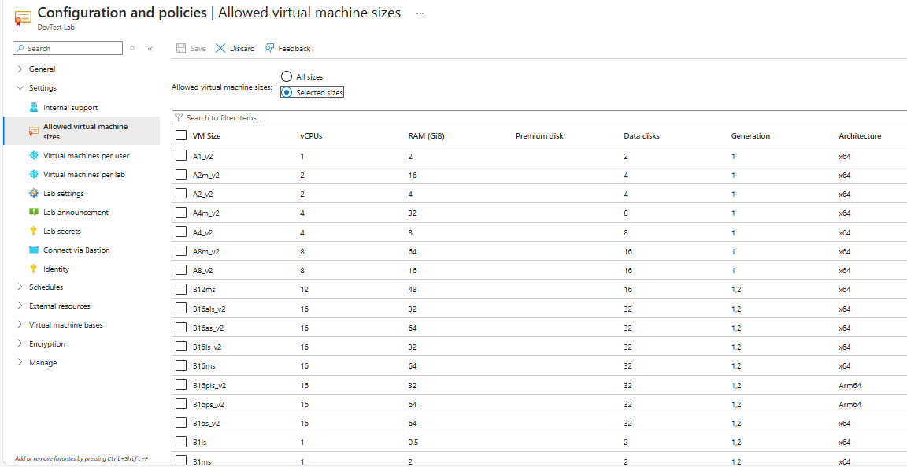
Task: Click the B16ps_v2 row name
Action: [209, 404]
